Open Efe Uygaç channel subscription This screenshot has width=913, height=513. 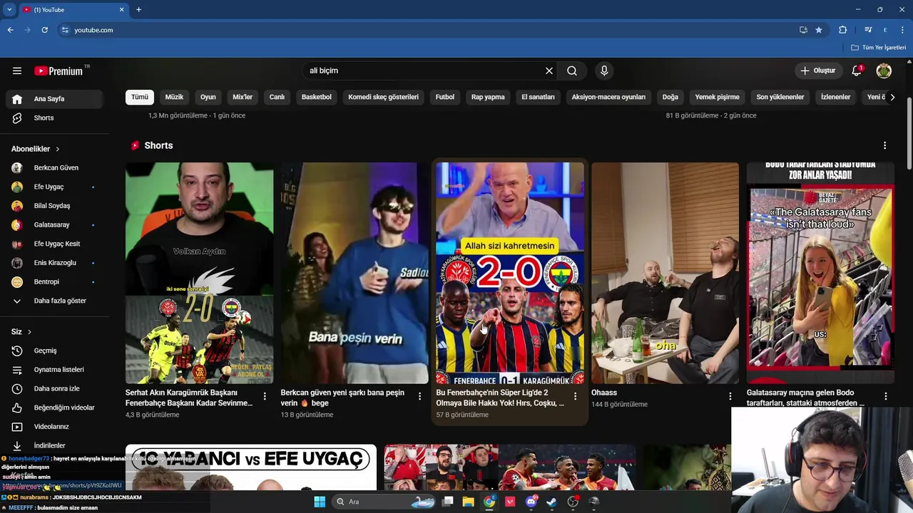point(56,187)
